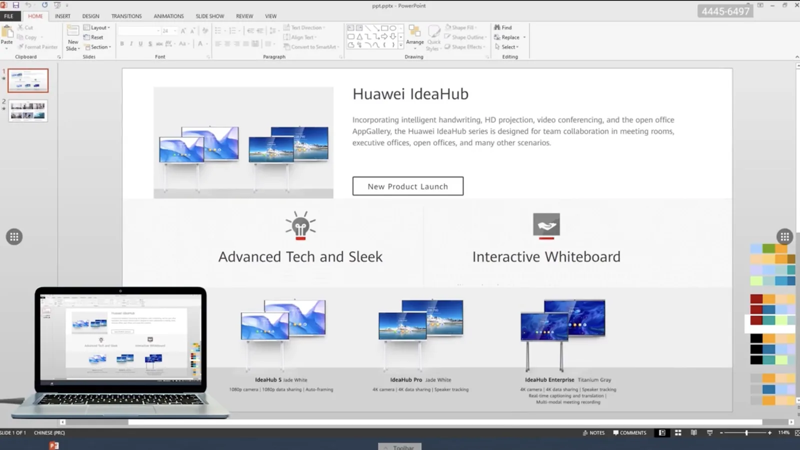Image resolution: width=800 pixels, height=450 pixels.
Task: Click the Undo arrow icon
Action: pos(28,5)
